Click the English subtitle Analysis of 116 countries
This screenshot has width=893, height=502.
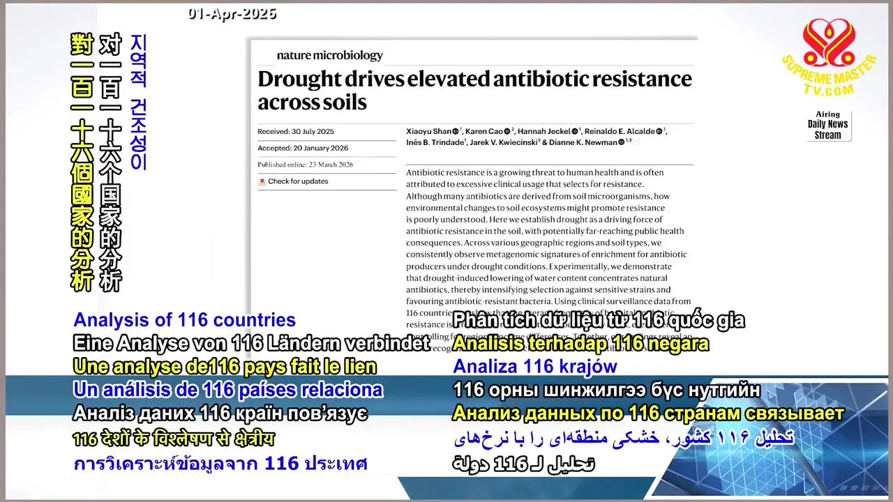(x=184, y=320)
